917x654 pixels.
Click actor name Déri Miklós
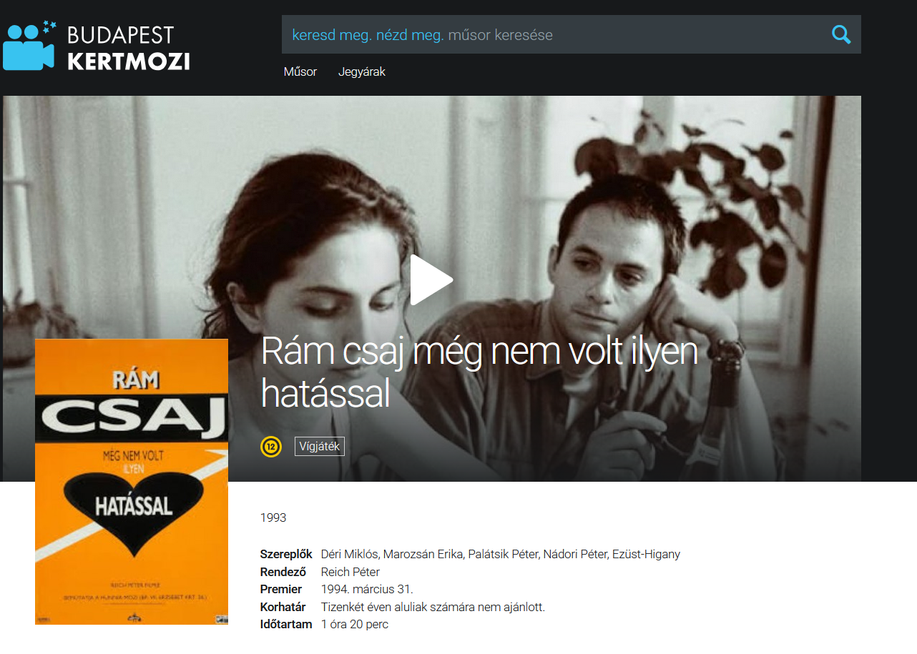tap(349, 554)
